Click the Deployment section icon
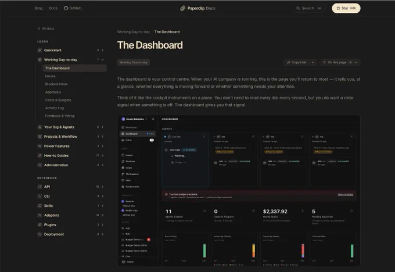 39,234
